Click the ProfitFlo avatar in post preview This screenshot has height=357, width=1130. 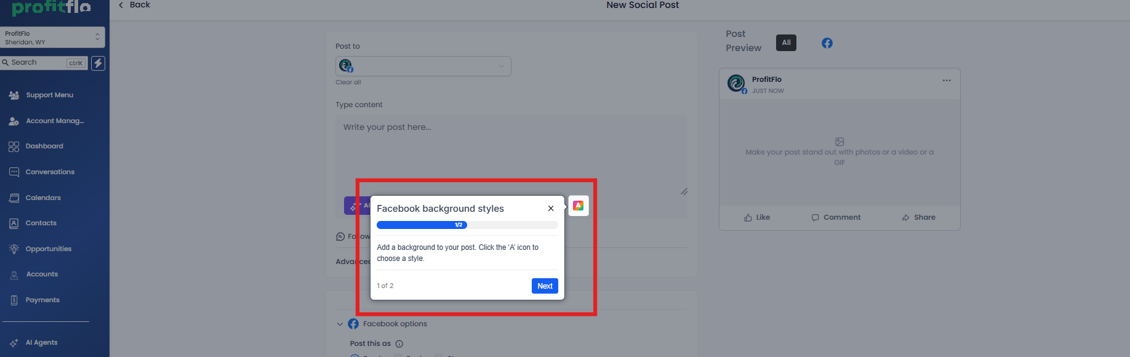tap(736, 83)
